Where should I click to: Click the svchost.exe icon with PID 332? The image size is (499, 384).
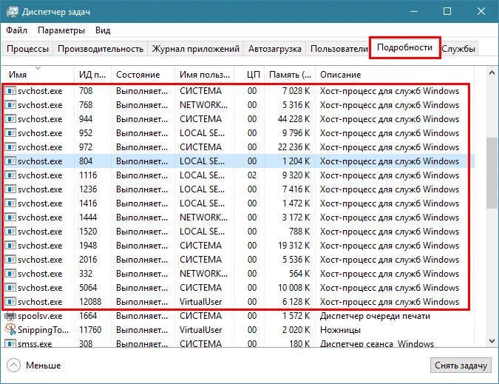[x=10, y=274]
